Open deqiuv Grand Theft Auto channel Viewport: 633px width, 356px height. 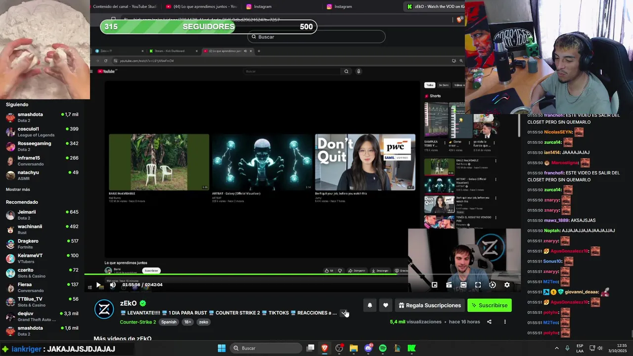click(x=42, y=316)
